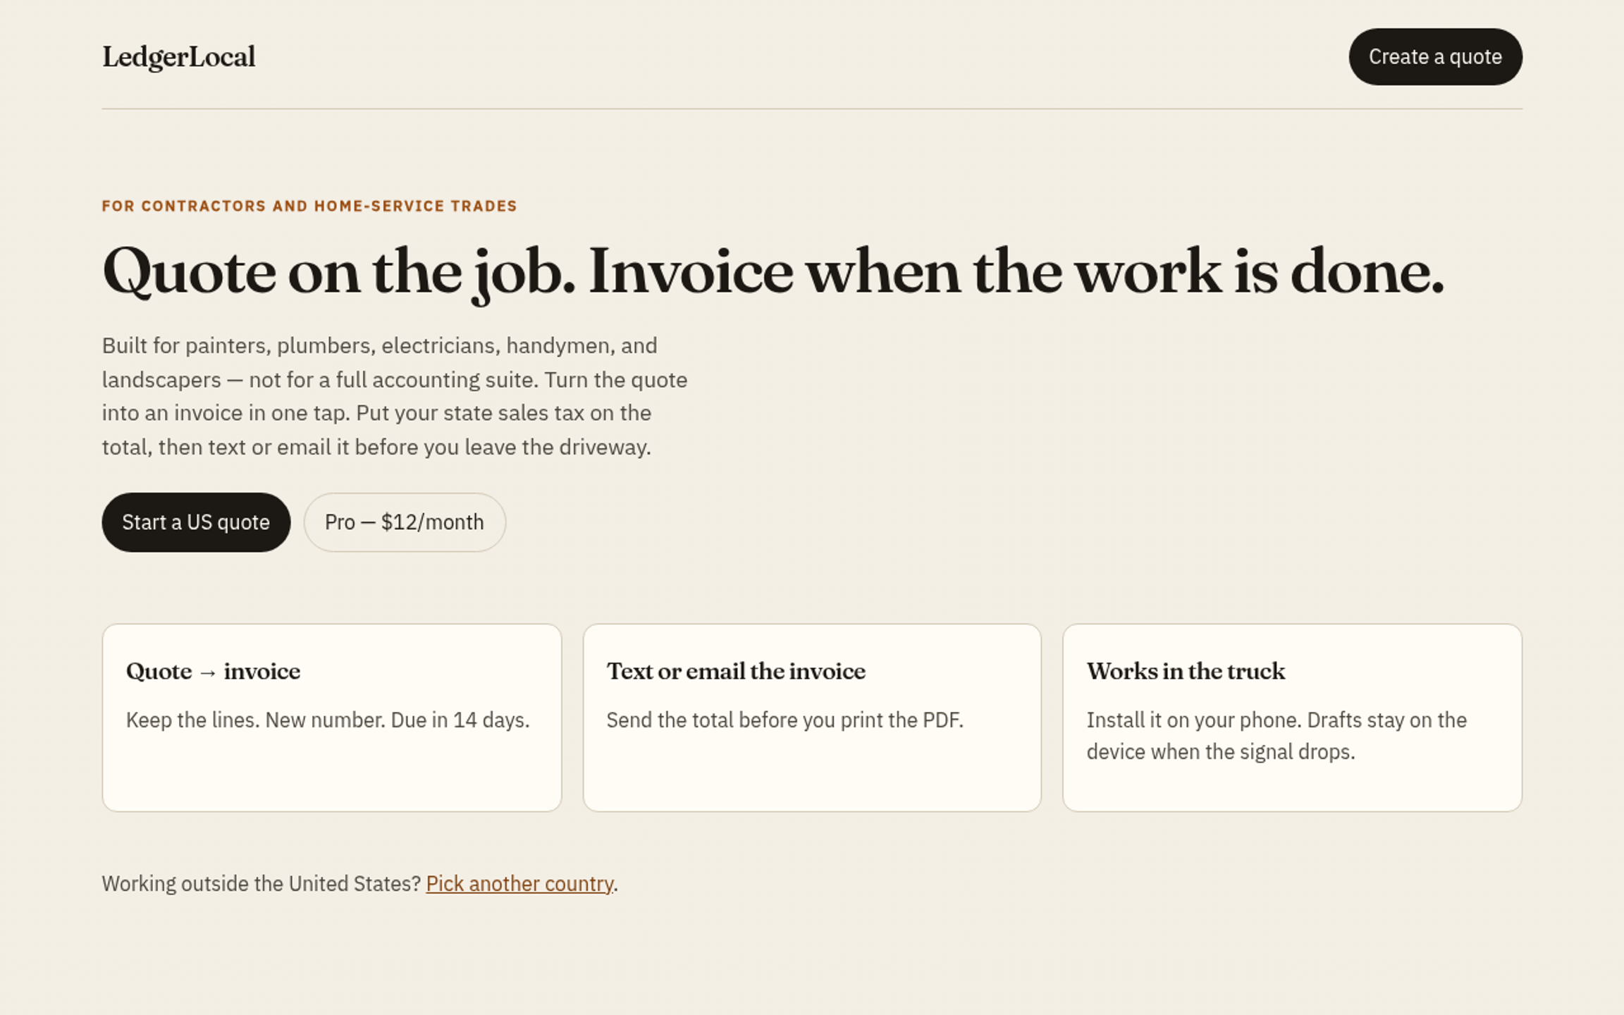Click the main headline Quote on the job
The width and height of the screenshot is (1624, 1015).
(x=773, y=273)
